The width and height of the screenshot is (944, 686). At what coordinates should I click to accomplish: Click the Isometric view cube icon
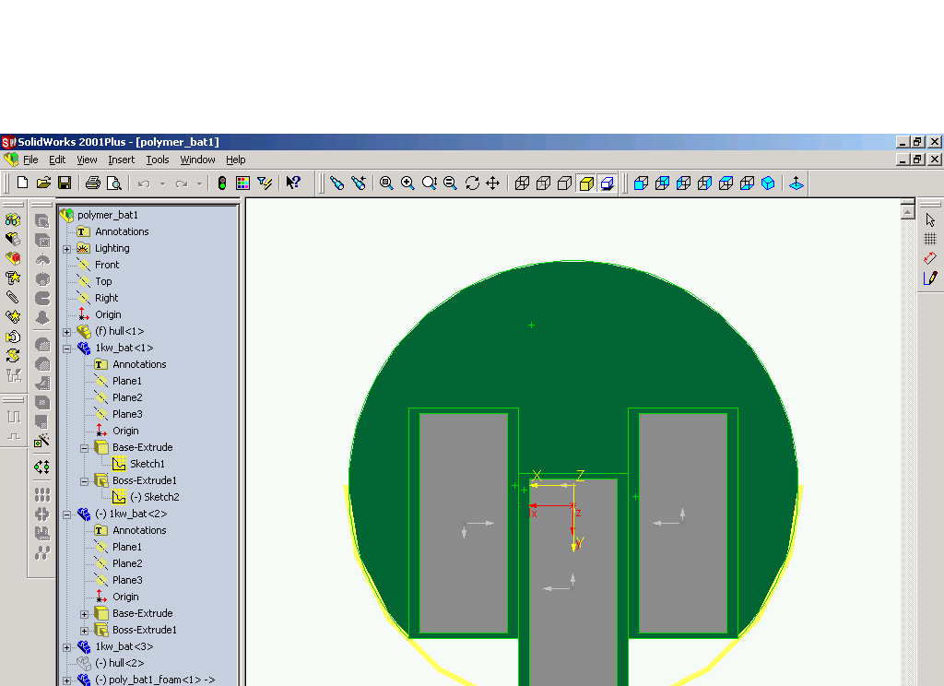[768, 183]
